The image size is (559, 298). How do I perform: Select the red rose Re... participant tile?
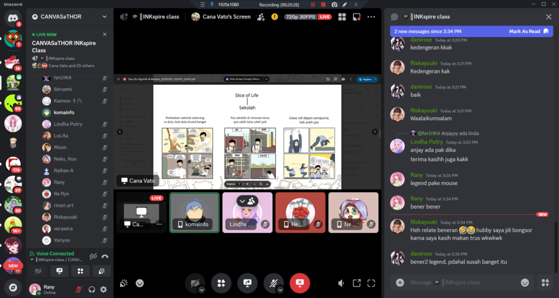click(x=300, y=212)
